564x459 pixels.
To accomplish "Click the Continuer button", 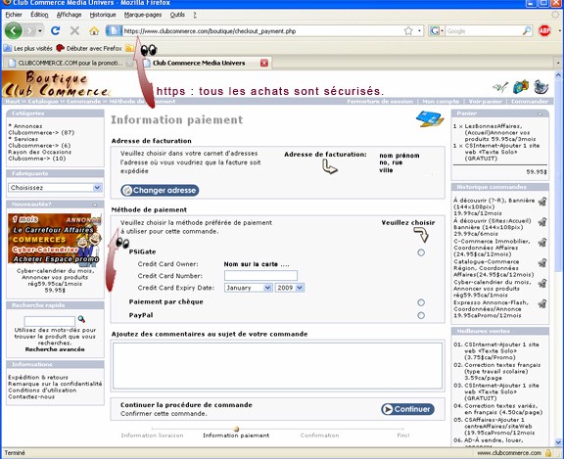I will click(x=407, y=409).
